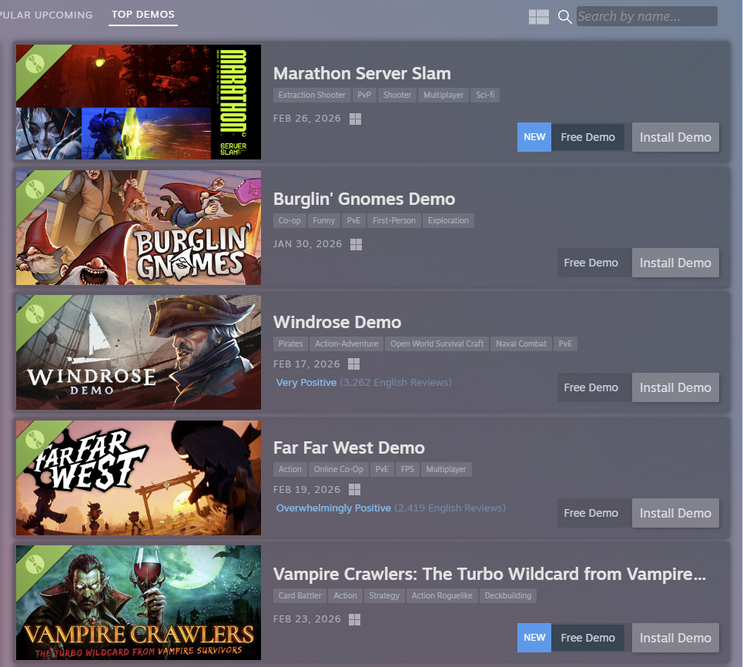743x667 pixels.
Task: Select the Multiplayer tag on Far Far West
Action: click(446, 470)
